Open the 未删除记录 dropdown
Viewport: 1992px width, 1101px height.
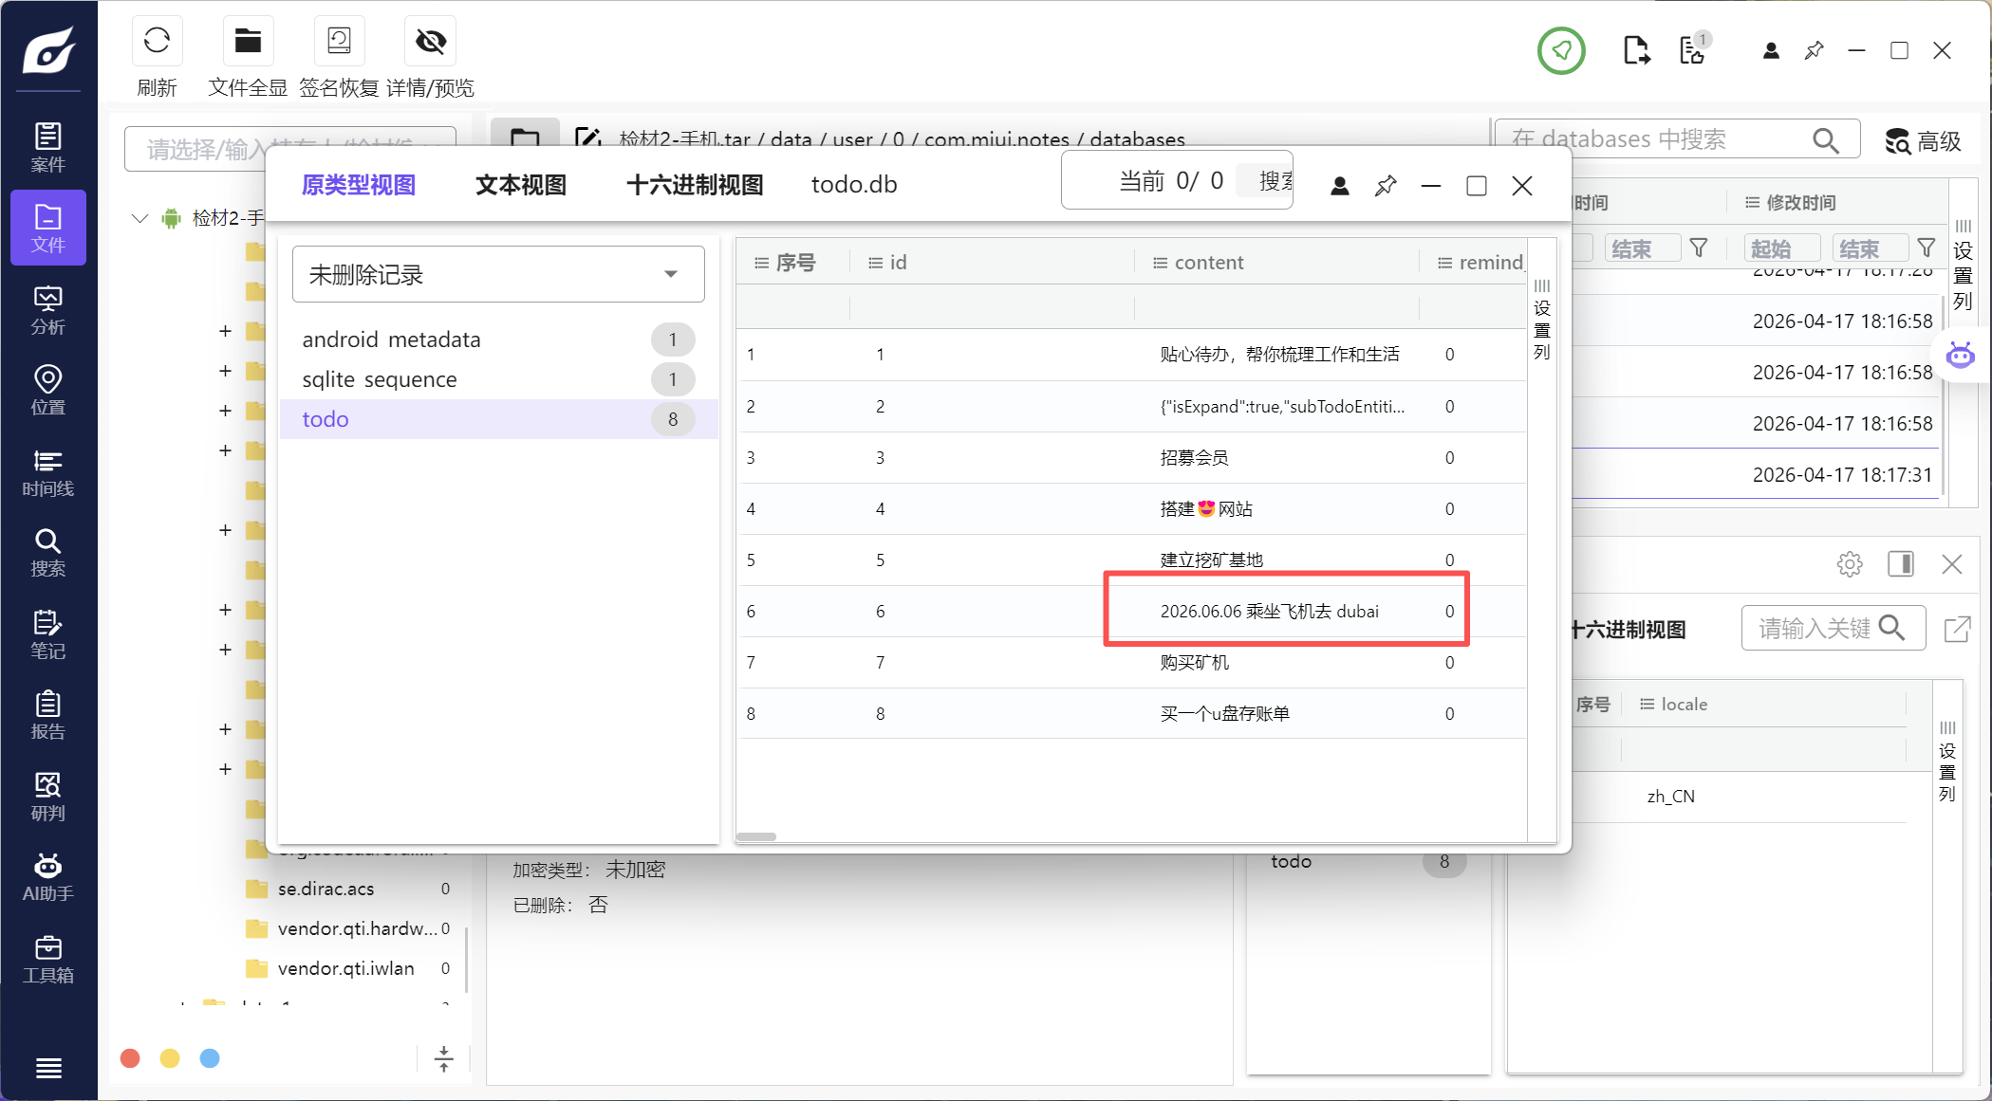click(498, 274)
